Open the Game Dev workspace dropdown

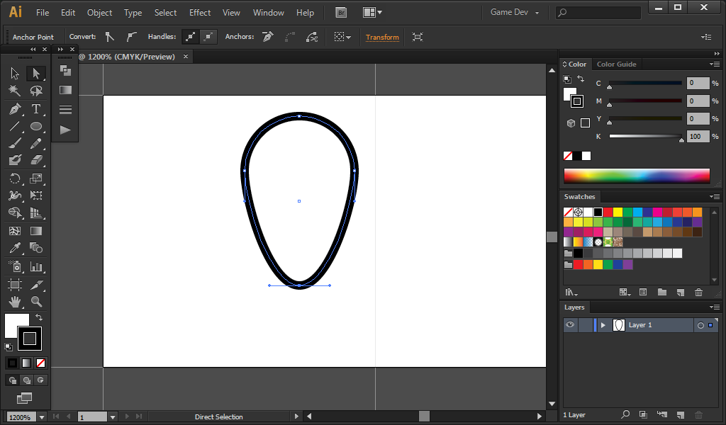(515, 13)
